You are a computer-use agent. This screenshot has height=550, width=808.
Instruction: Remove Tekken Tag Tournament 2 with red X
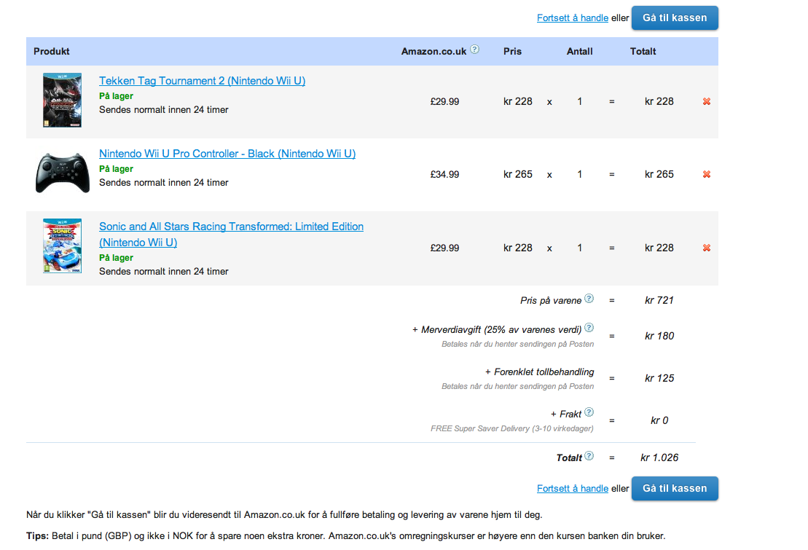pyautogui.click(x=707, y=101)
